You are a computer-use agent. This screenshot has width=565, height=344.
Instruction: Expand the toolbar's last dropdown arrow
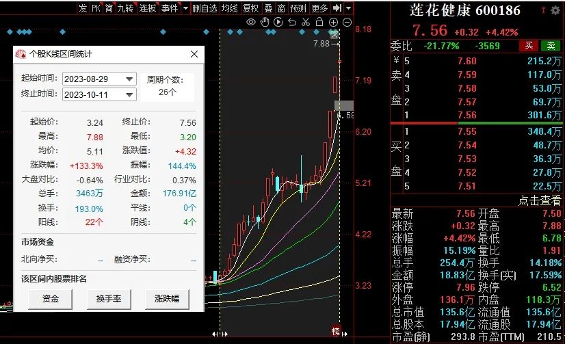(x=348, y=8)
